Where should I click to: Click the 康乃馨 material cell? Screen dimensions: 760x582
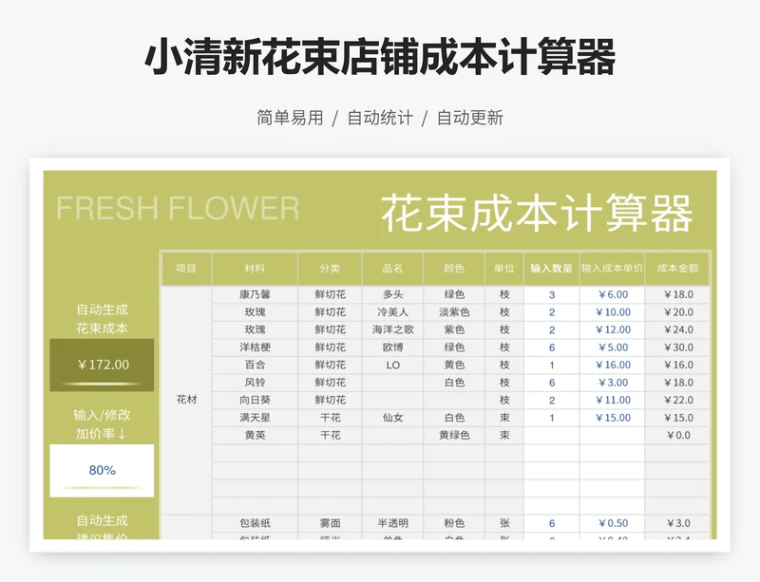click(255, 294)
